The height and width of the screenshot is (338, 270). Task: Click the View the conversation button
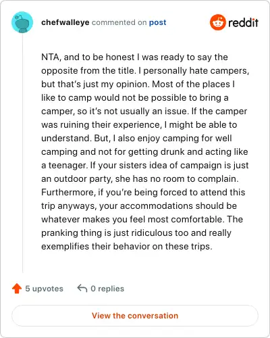pyautogui.click(x=135, y=316)
